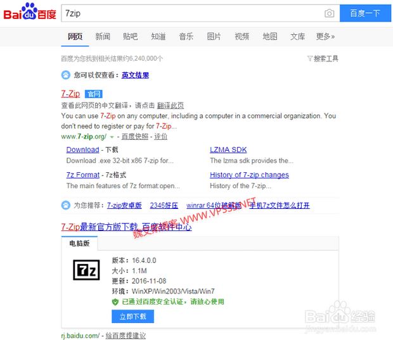The width and height of the screenshot is (393, 340).
Task: Click the 官网 badge
Action: coord(93,94)
